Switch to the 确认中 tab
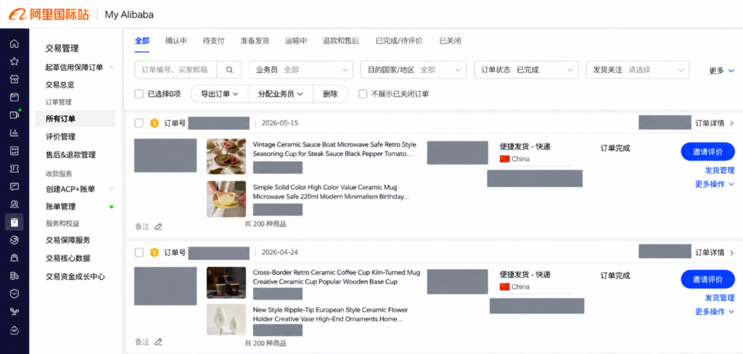 click(176, 41)
